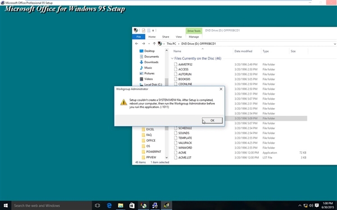The height and width of the screenshot is (210, 337).
Task: Select Local Disk (C:) in navigation pane
Action: (151, 85)
